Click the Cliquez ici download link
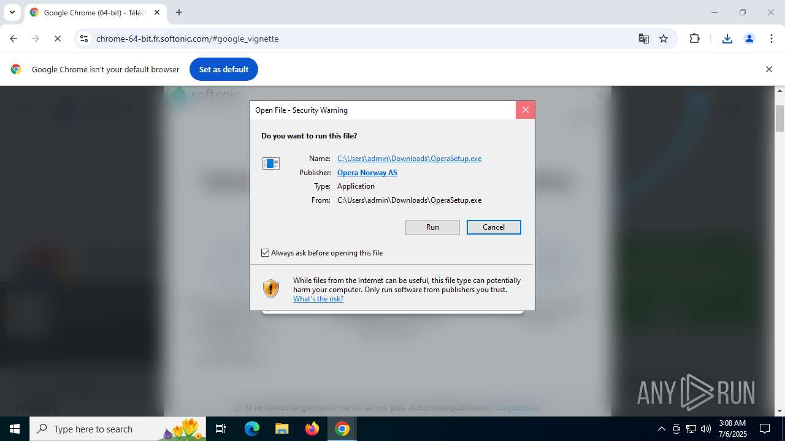Viewport: 785px width, 441px height. tap(517, 407)
